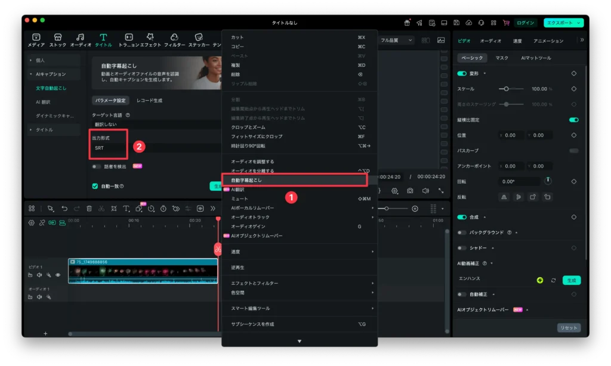
Task: Undo the last edit
Action: click(x=65, y=209)
